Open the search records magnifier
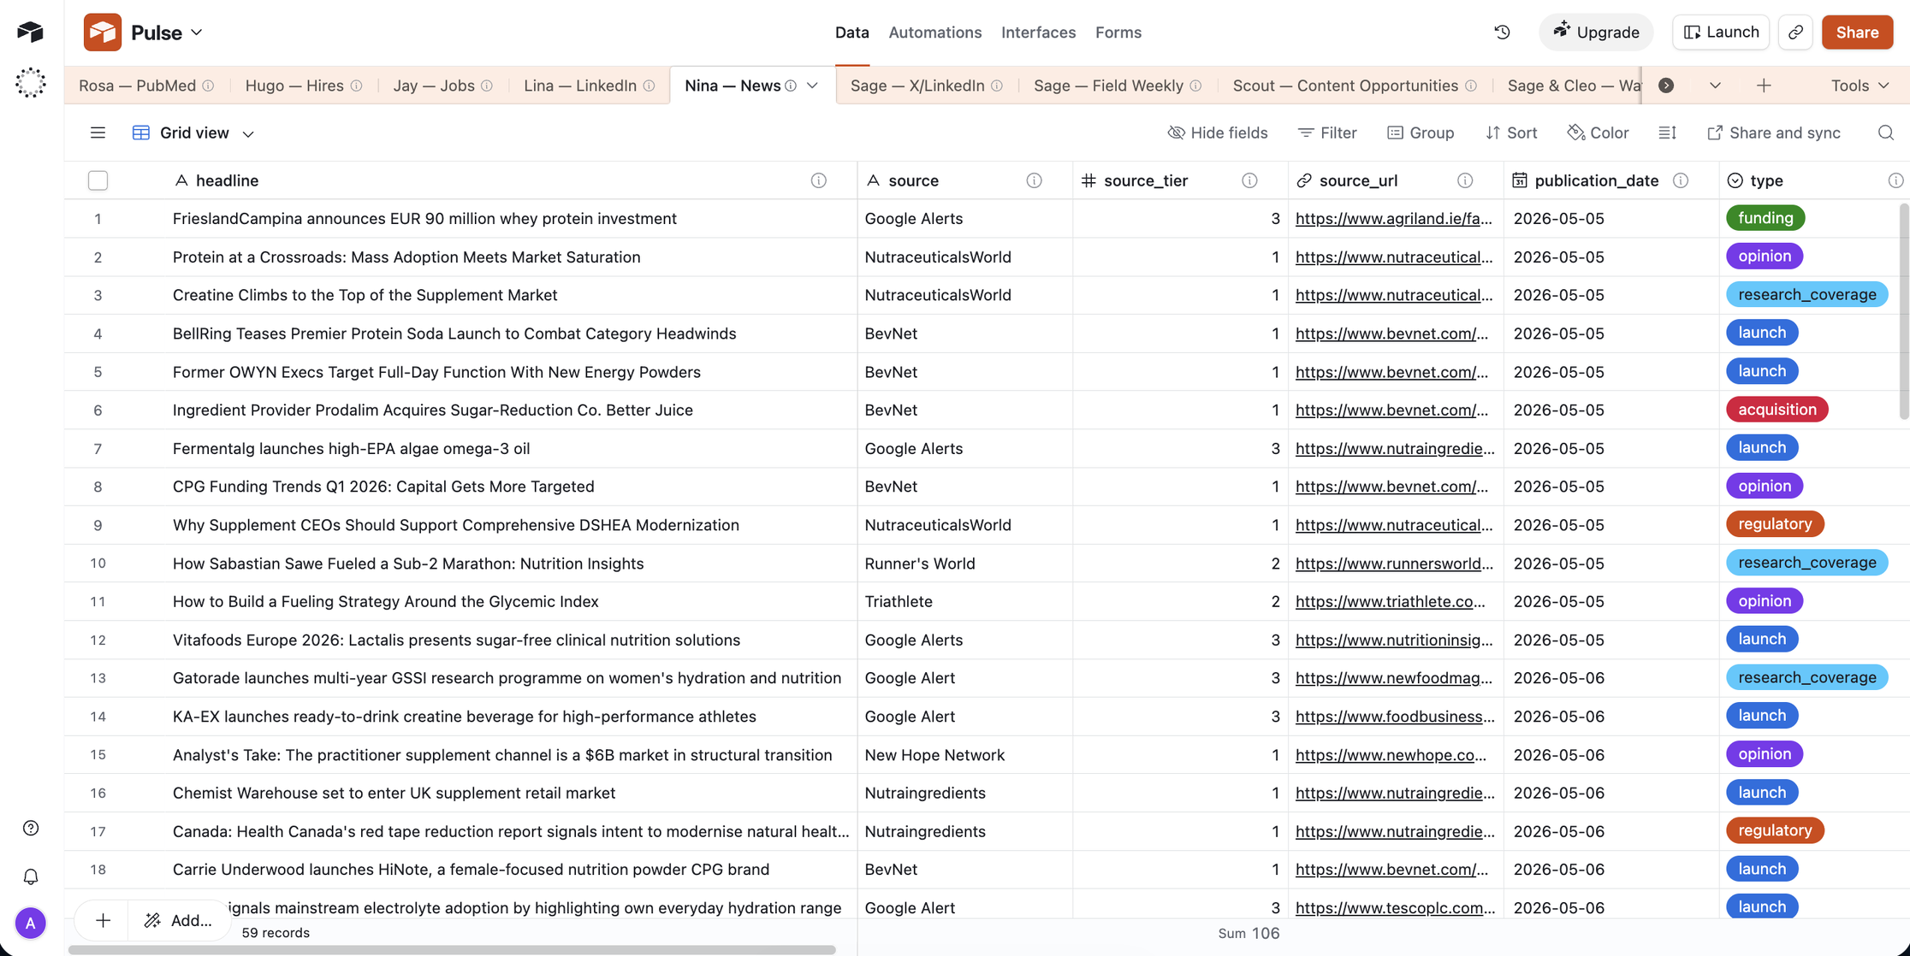Viewport: 1910px width, 956px height. [x=1885, y=133]
